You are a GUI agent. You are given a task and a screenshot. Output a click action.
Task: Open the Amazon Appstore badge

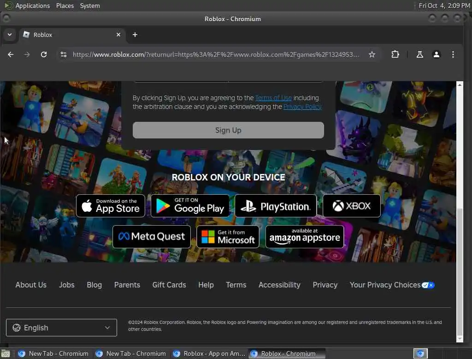tap(305, 237)
